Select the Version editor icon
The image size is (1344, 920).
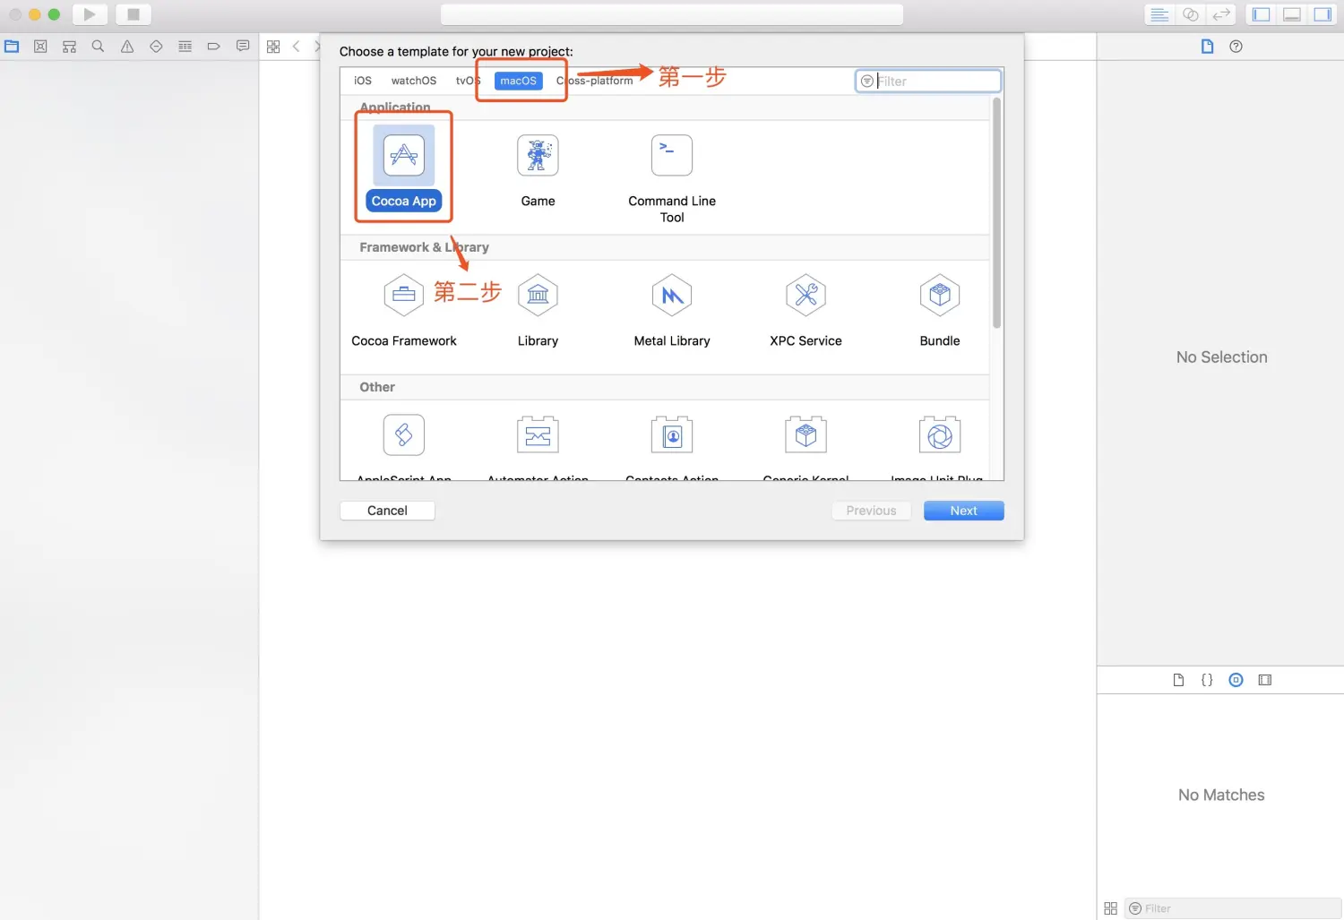(x=1221, y=14)
